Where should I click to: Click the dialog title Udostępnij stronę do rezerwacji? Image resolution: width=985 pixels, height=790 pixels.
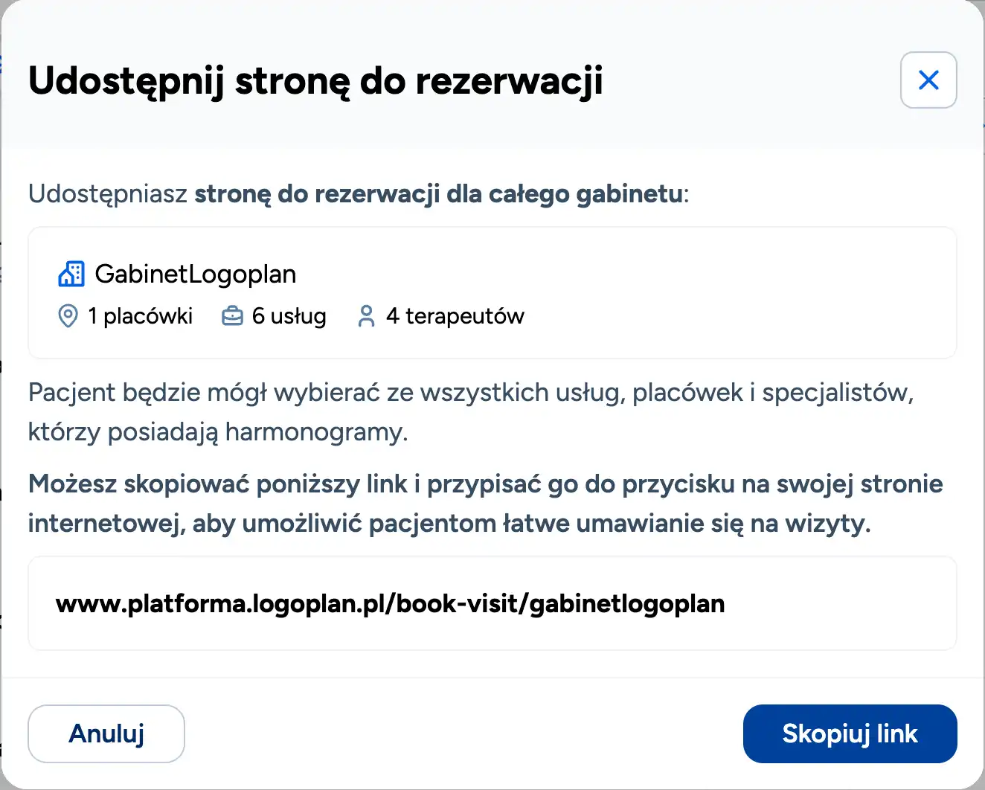pos(317,82)
